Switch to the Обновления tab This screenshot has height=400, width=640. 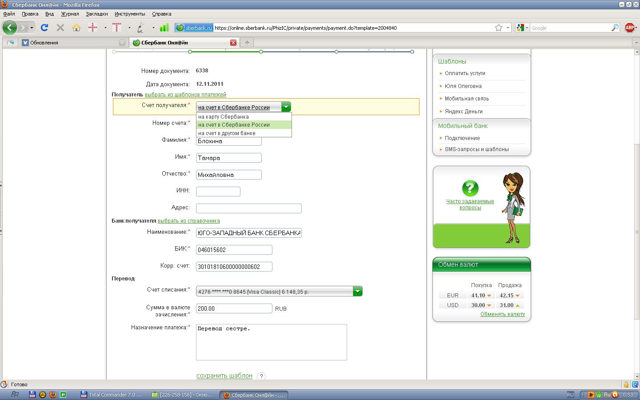pos(73,43)
